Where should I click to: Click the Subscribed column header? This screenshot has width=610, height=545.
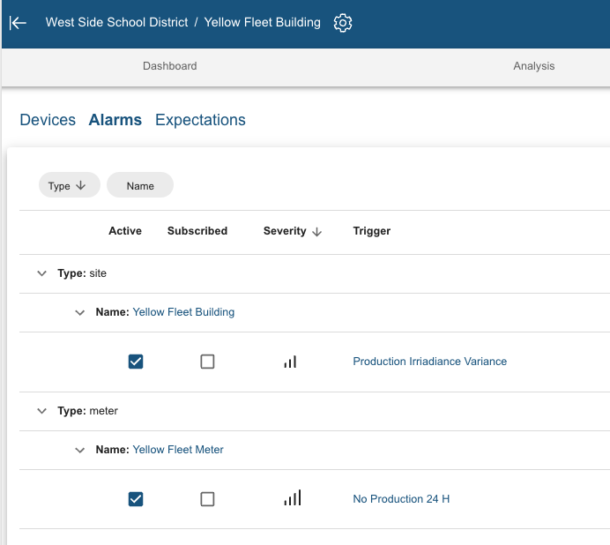[x=197, y=231]
